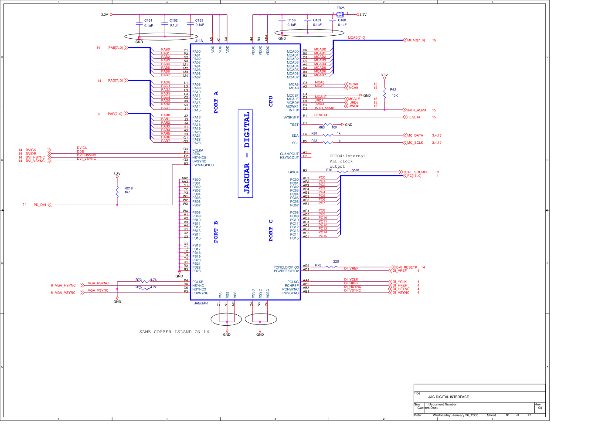Click the PORT B label
Viewport: 612px width, 432px height.
tap(216, 232)
